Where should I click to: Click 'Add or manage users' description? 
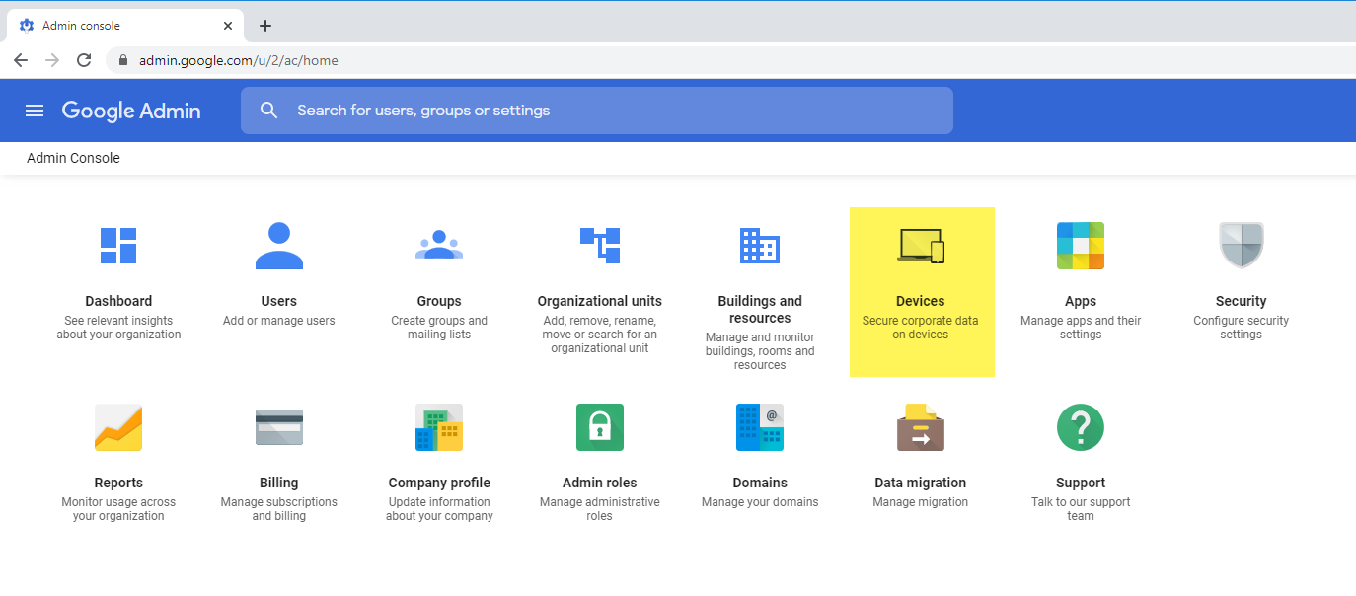click(279, 321)
